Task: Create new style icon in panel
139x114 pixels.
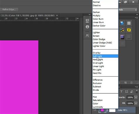Action: (x=126, y=83)
